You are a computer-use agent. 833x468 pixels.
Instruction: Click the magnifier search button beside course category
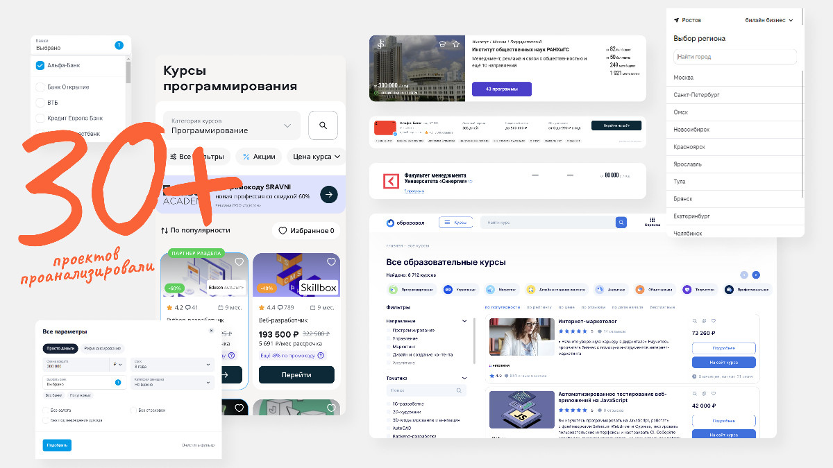pos(323,125)
